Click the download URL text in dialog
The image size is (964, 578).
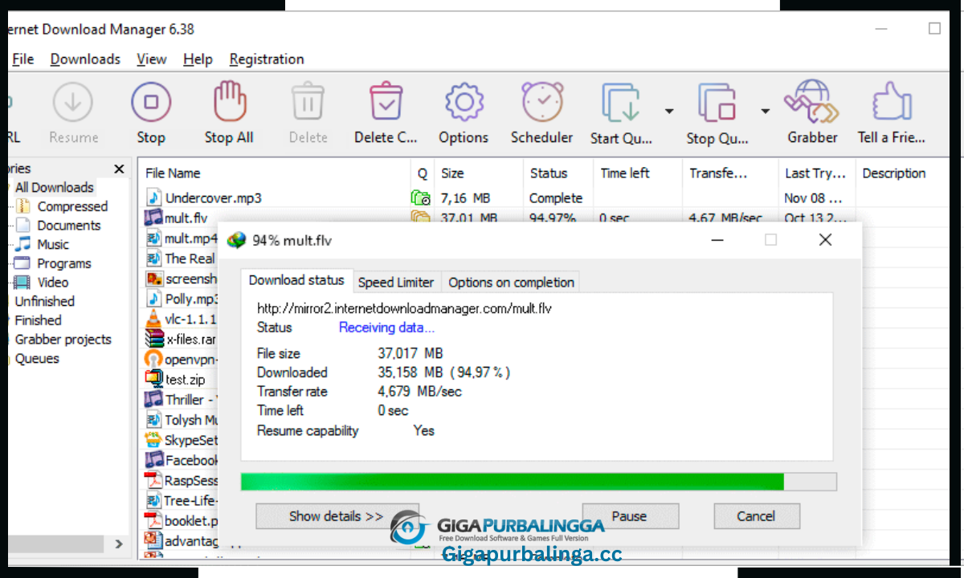pyautogui.click(x=404, y=308)
